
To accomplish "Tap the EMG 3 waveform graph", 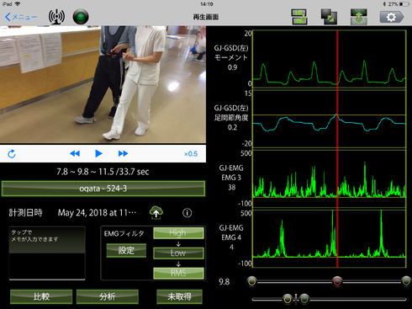I will [x=330, y=178].
